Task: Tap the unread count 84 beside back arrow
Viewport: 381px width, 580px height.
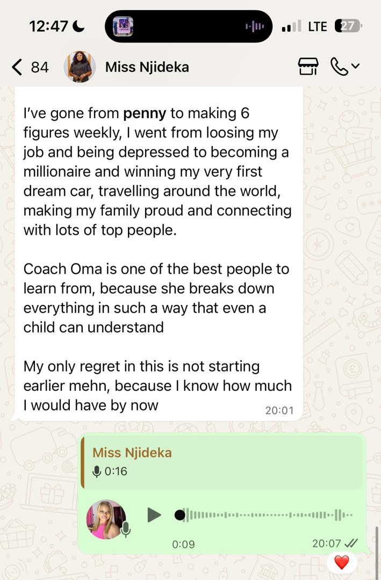Action: [x=40, y=67]
